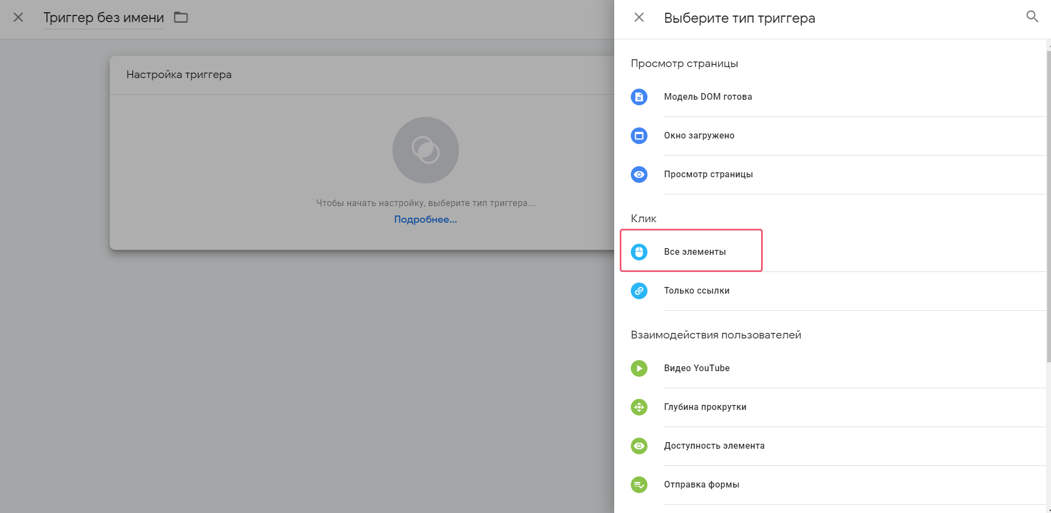Select 'Модель DOM готова' trigger type
This screenshot has width=1051, height=513.
(x=708, y=97)
